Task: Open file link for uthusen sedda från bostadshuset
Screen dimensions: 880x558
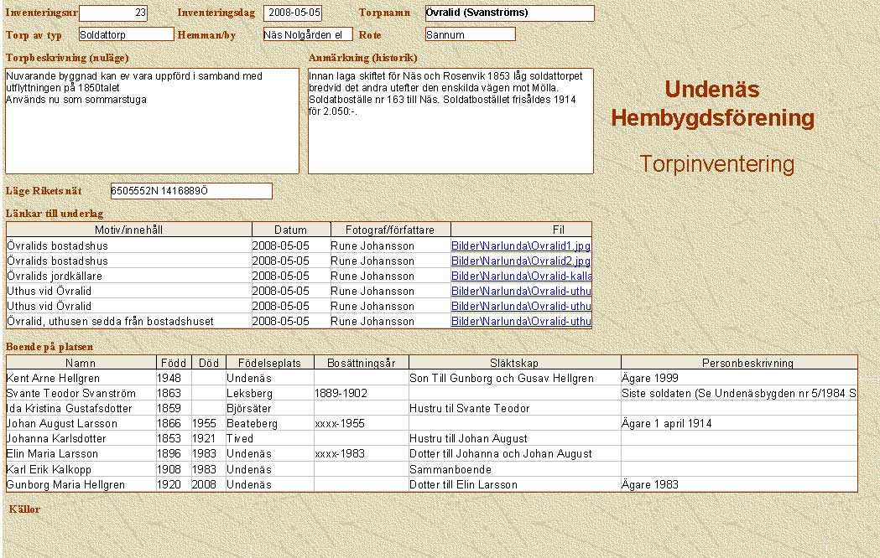Action: tap(521, 322)
